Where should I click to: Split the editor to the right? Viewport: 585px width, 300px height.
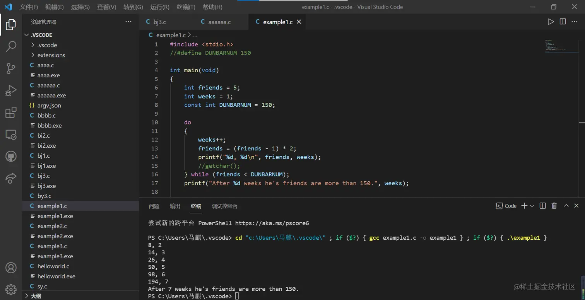pyautogui.click(x=563, y=22)
